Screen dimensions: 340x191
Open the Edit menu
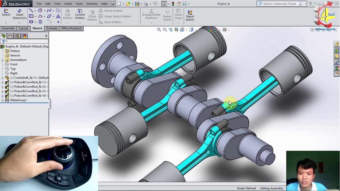tap(48, 4)
